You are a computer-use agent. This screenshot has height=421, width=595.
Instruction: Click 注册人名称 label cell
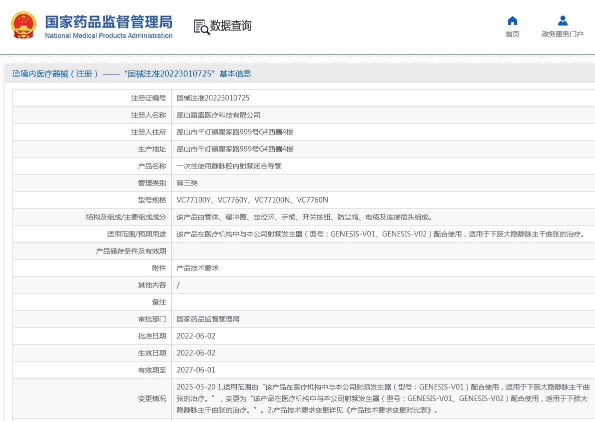tap(92, 115)
